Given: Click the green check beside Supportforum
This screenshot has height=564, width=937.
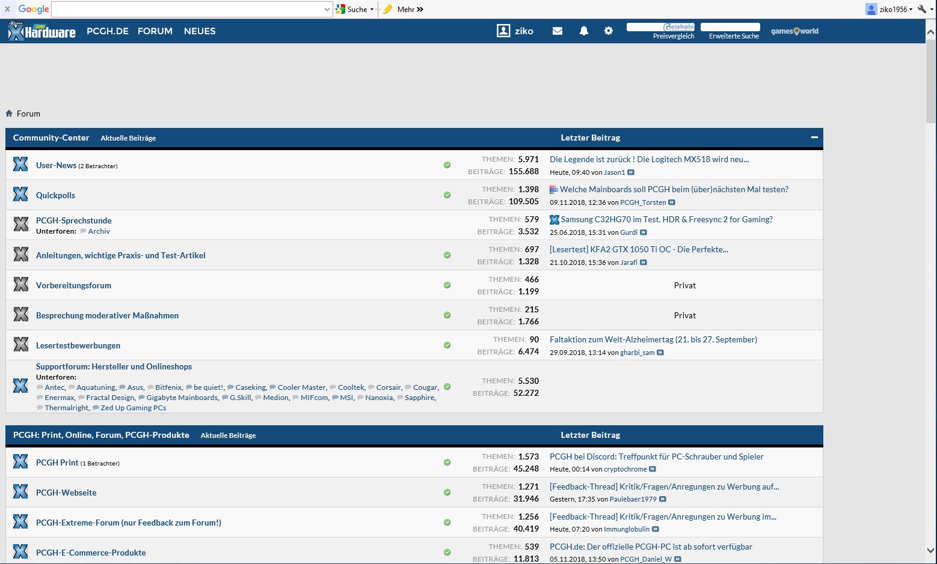Looking at the screenshot, I should click(447, 387).
